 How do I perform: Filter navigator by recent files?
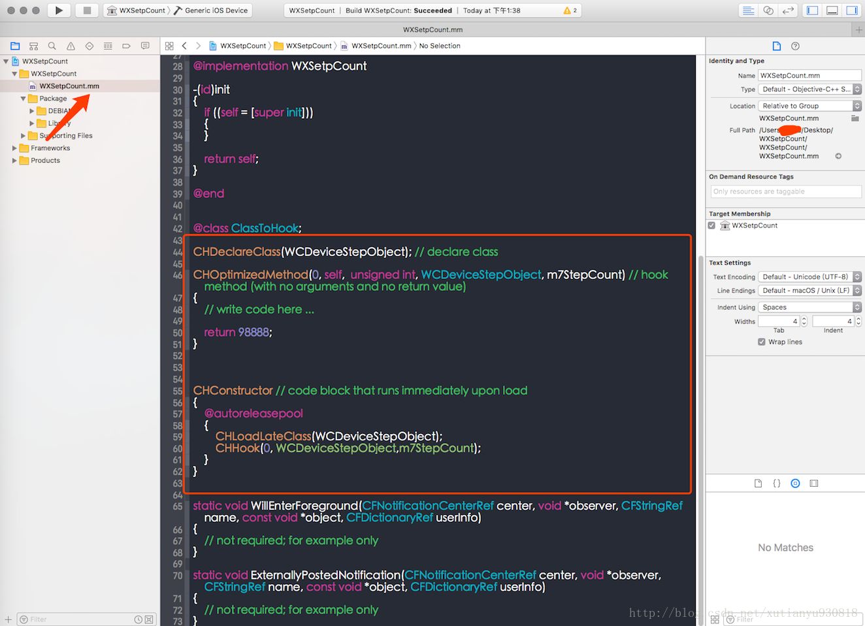pos(139,619)
